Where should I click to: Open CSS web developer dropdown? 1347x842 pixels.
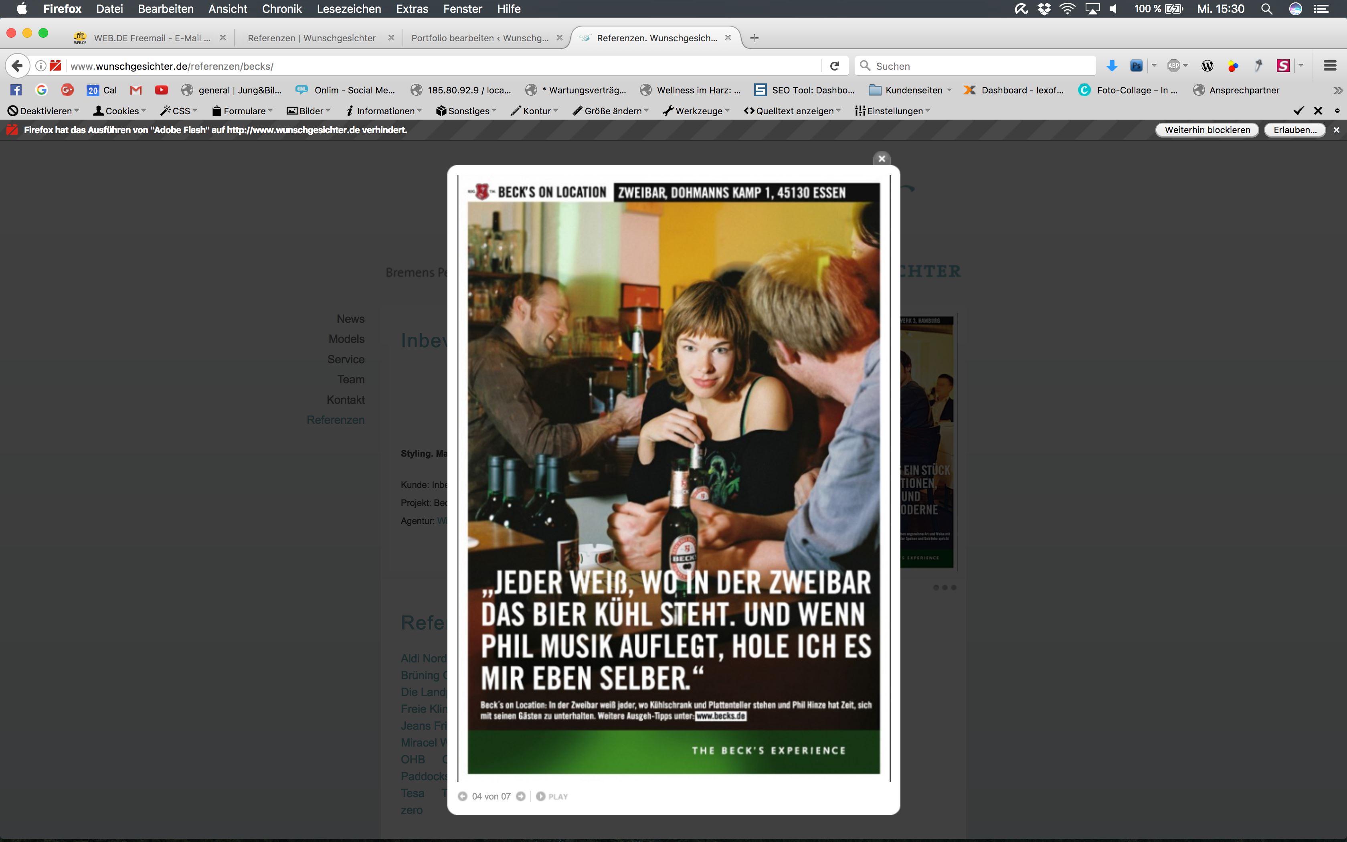pos(179,111)
